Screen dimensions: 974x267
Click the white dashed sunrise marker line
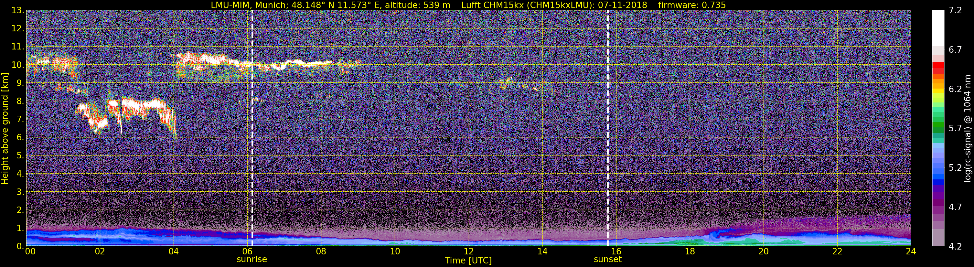click(252, 128)
